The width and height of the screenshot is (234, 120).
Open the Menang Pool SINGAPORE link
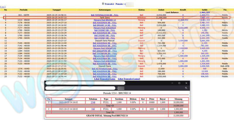[104, 48]
